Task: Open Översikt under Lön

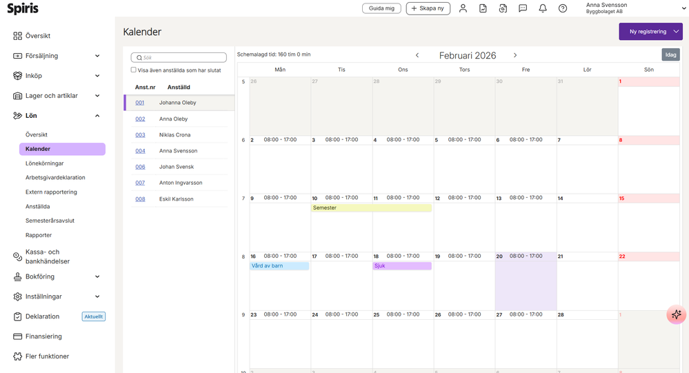Action: [x=37, y=134]
